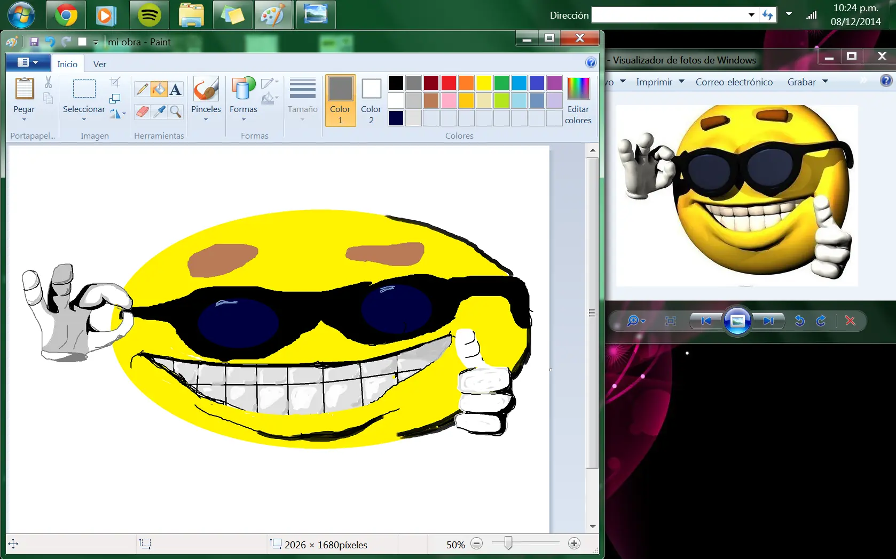Delete the photo with red X icon

[x=850, y=321]
